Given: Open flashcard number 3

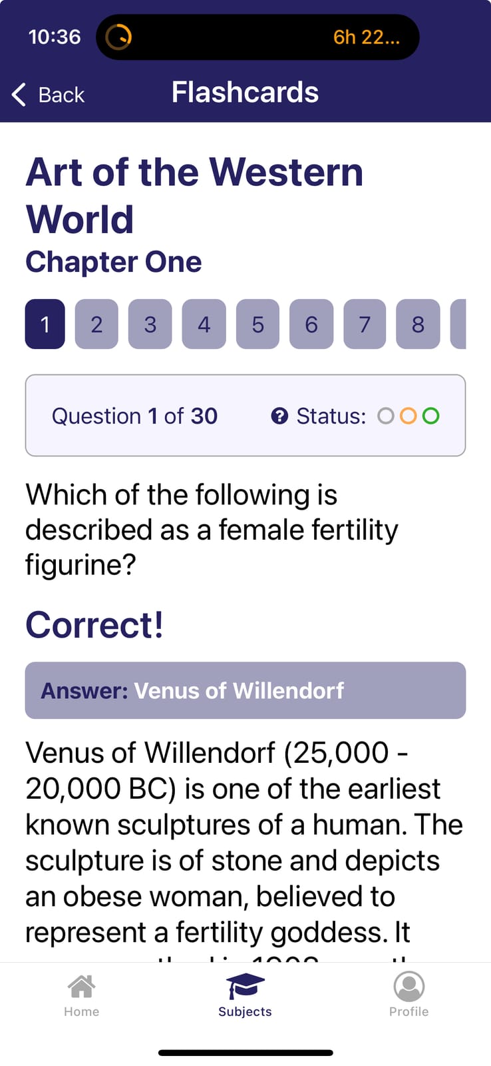Looking at the screenshot, I should [150, 324].
